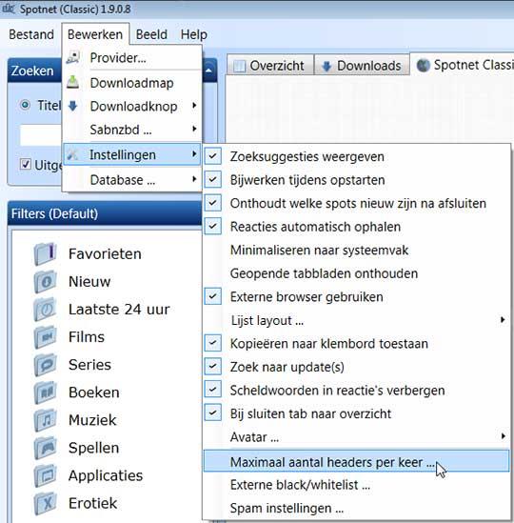Choose the Muziek folder icon
Viewport: 514px width, 523px height.
[46, 420]
